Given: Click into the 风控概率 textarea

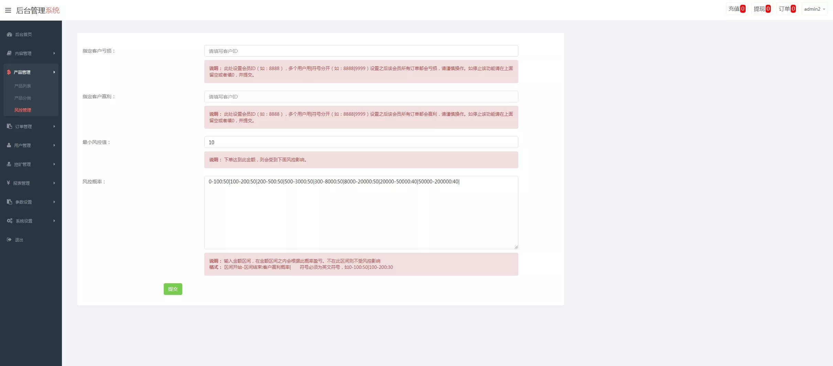Looking at the screenshot, I should coord(361,213).
